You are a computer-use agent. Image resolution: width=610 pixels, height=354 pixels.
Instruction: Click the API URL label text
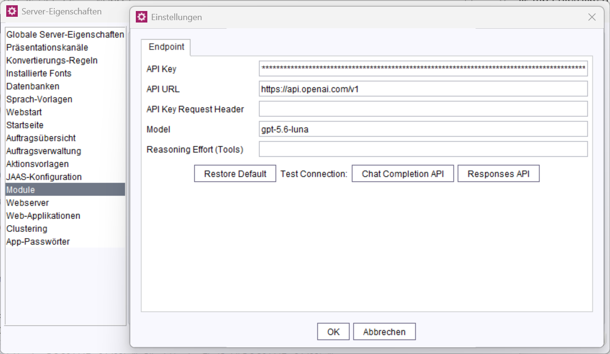point(163,89)
